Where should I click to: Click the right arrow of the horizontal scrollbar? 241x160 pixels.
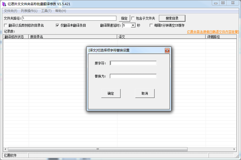pyautogui.click(x=234, y=149)
